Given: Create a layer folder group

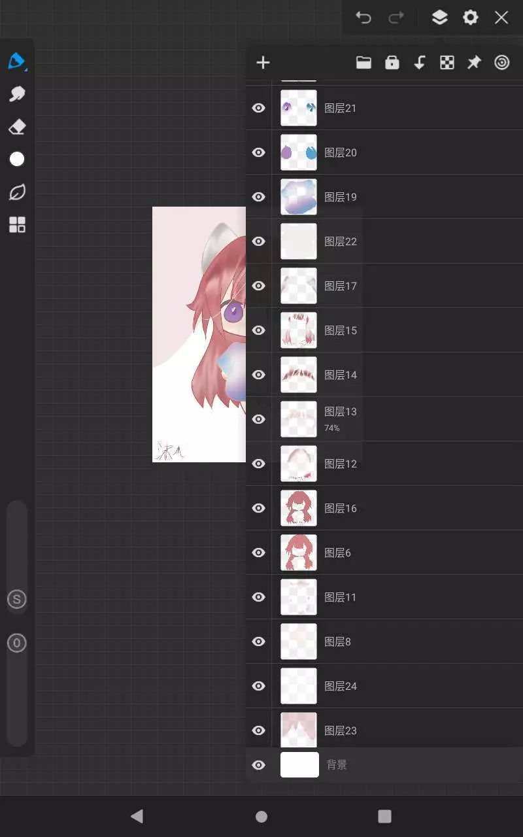Looking at the screenshot, I should coord(363,63).
